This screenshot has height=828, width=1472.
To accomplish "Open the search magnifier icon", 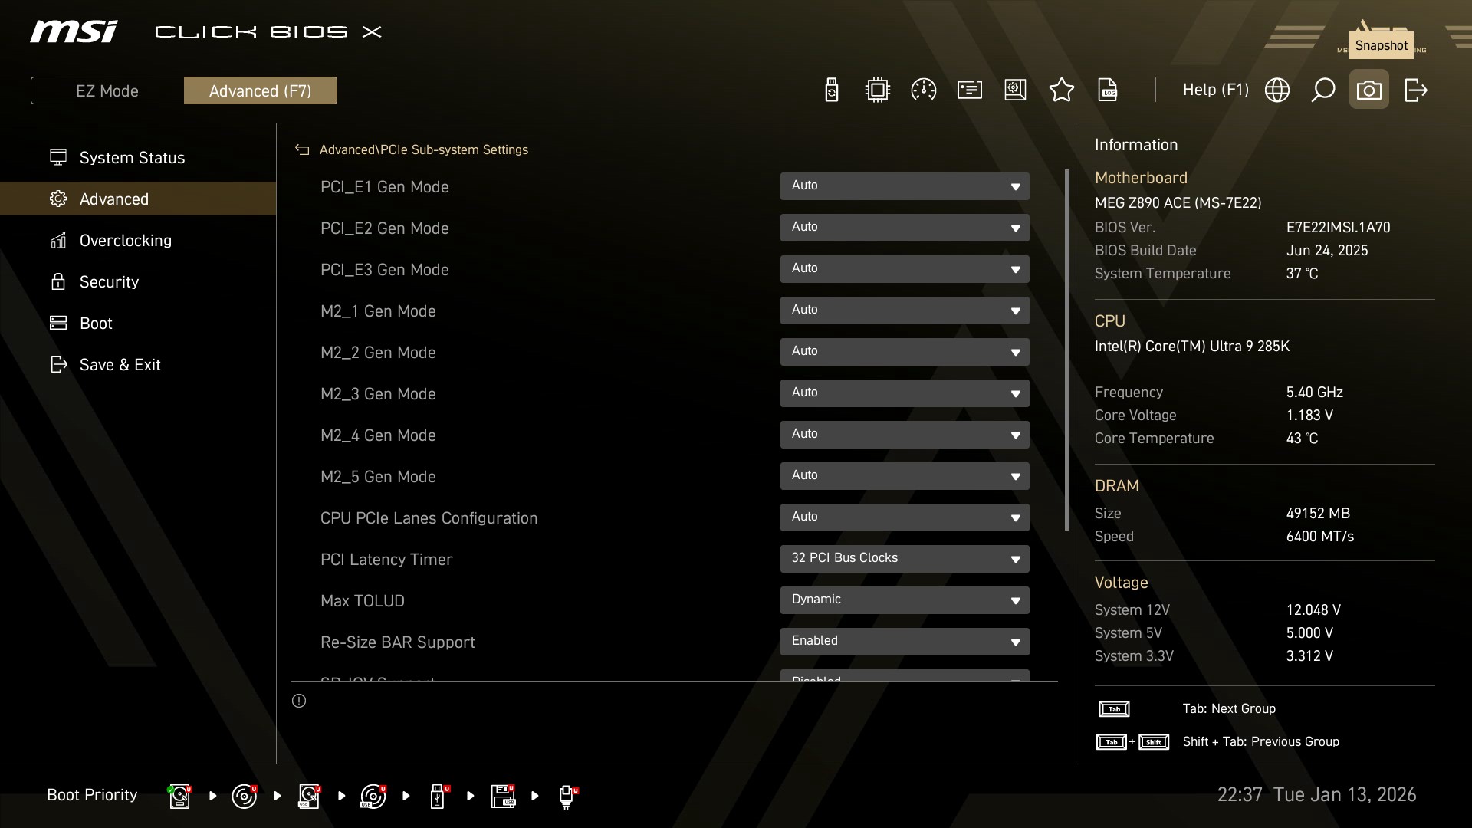I will click(1322, 90).
